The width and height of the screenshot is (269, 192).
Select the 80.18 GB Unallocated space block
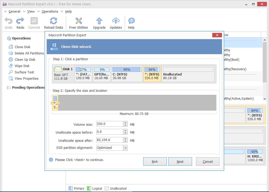point(188,74)
